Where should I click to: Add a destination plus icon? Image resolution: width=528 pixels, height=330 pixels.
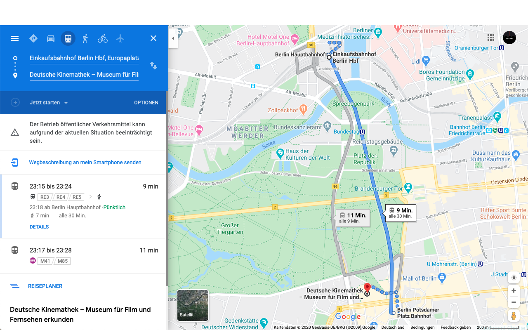pos(15,102)
